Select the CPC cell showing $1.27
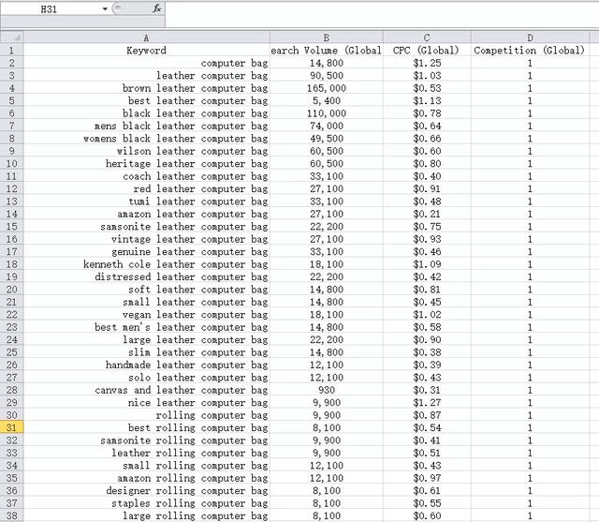This screenshot has height=522, width=599. (x=427, y=402)
